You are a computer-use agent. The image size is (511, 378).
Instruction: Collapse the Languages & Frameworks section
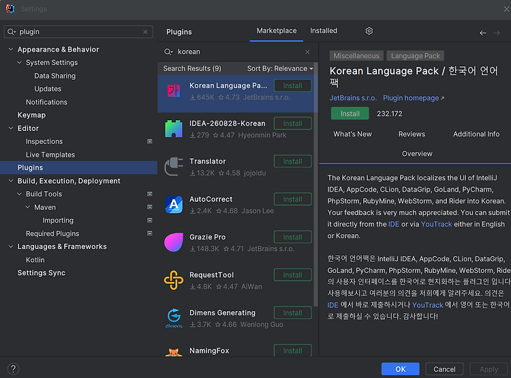pyautogui.click(x=11, y=246)
